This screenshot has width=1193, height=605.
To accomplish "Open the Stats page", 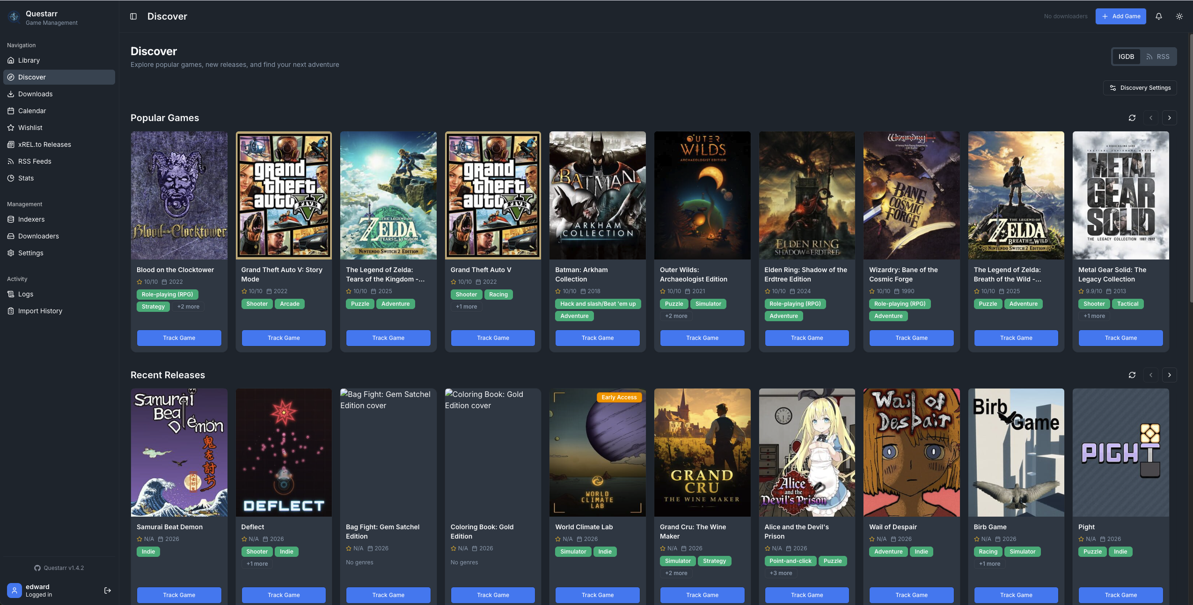I will click(x=59, y=178).
